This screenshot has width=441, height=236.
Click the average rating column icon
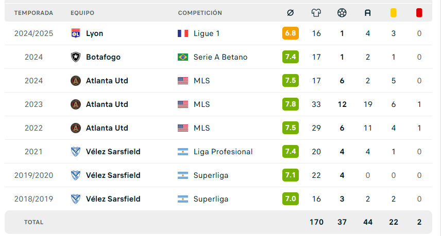290,13
